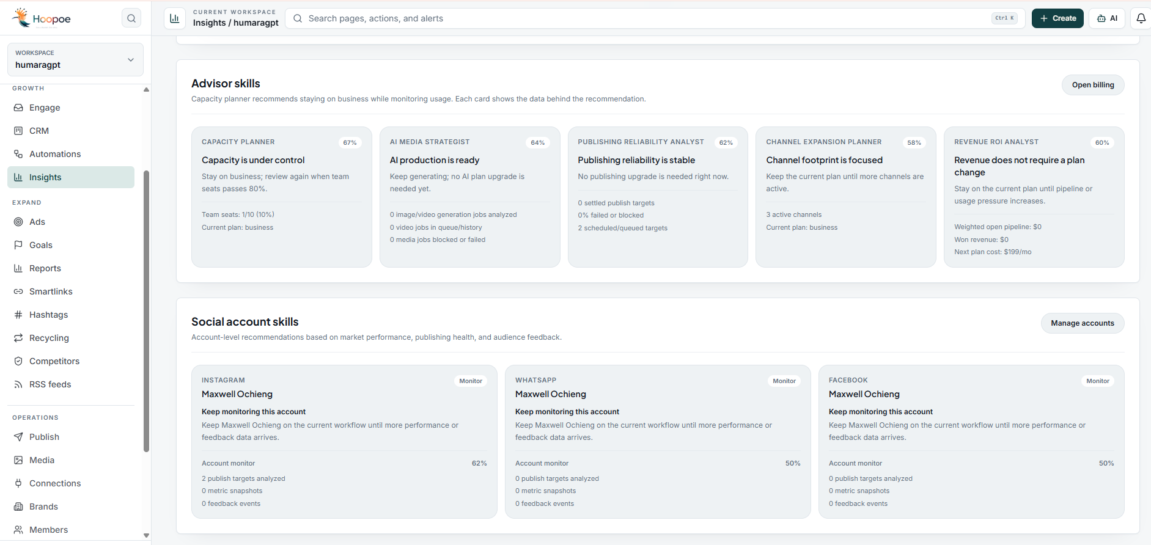Click the Competitors shield icon

[x=18, y=361]
